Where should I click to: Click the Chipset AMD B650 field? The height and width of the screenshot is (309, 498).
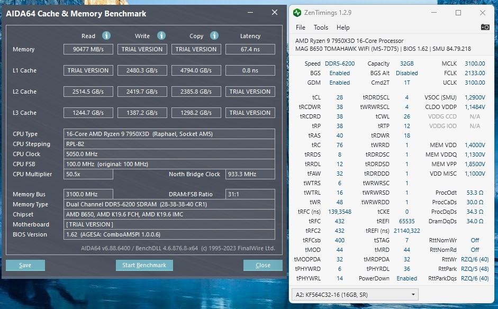point(169,214)
